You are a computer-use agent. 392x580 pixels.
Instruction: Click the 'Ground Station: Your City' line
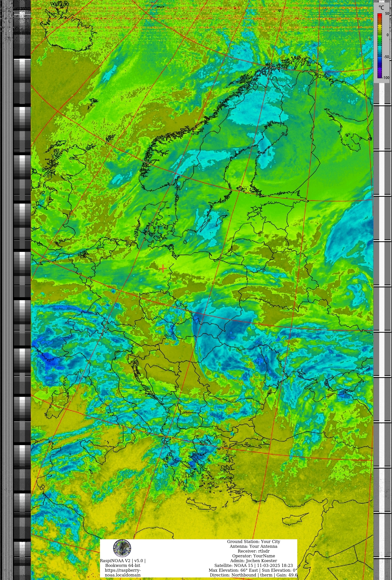point(254,542)
